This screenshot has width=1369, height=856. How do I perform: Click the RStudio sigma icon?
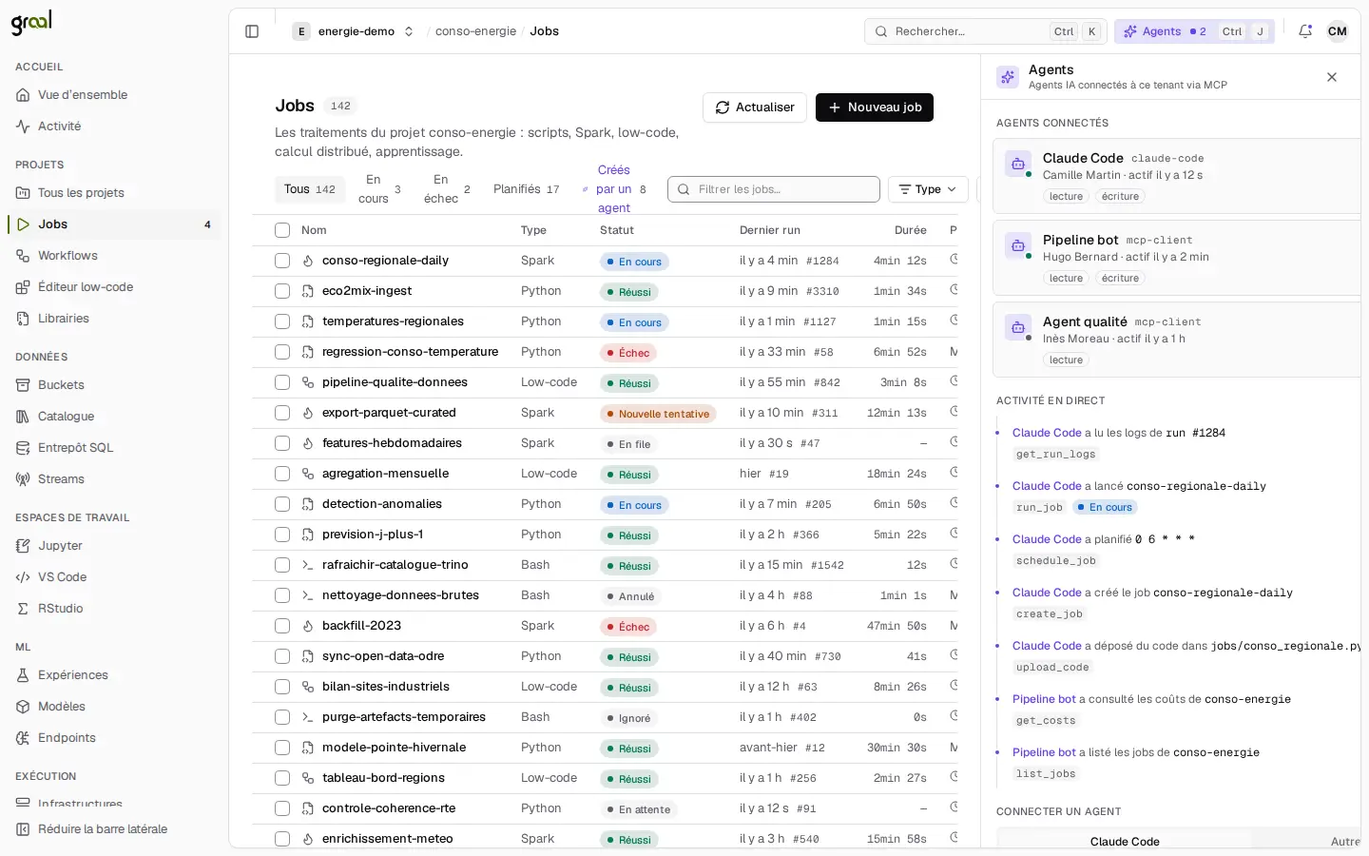point(23,609)
